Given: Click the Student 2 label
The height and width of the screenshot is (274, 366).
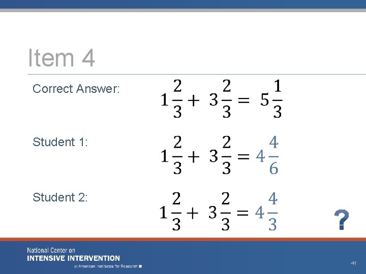Looking at the screenshot, I should click(60, 197).
